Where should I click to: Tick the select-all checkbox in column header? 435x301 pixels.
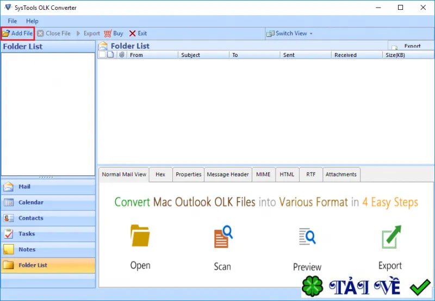(x=102, y=54)
